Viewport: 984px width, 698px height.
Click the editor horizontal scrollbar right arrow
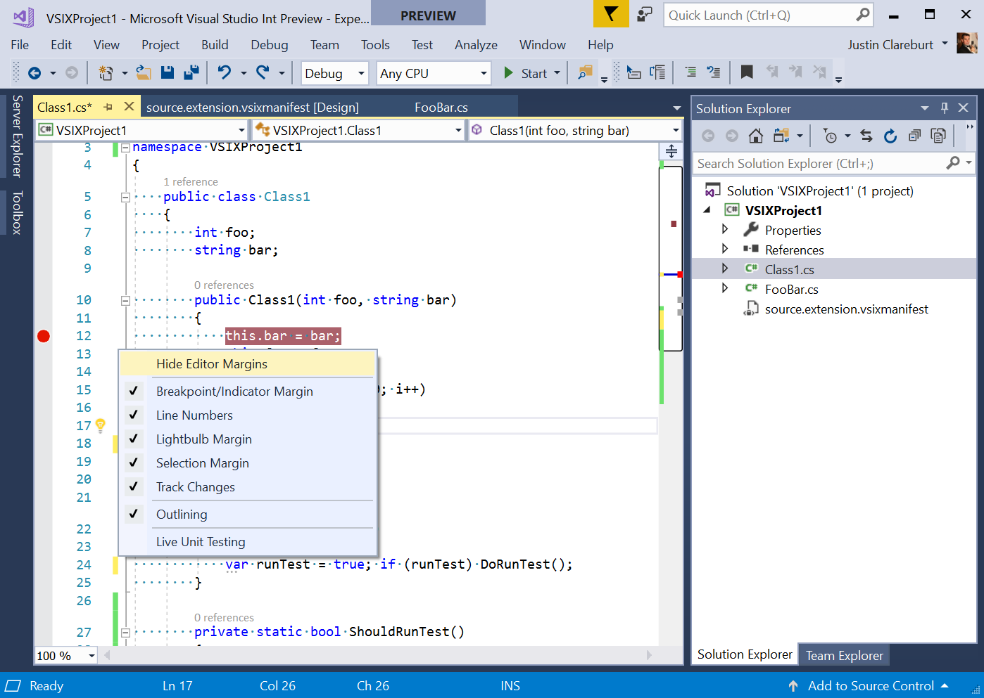click(649, 655)
